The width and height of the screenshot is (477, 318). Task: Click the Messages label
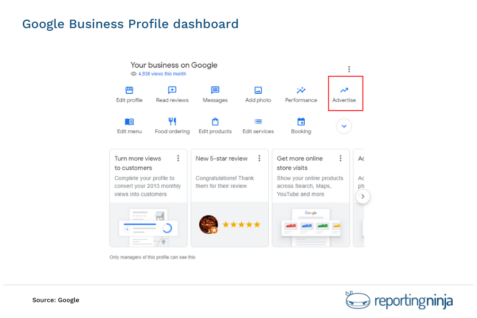tap(215, 100)
